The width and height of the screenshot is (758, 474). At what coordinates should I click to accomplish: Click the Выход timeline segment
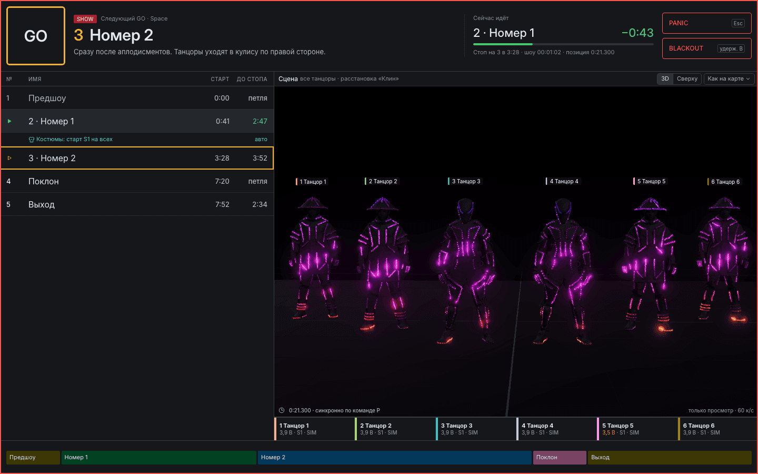[670, 457]
